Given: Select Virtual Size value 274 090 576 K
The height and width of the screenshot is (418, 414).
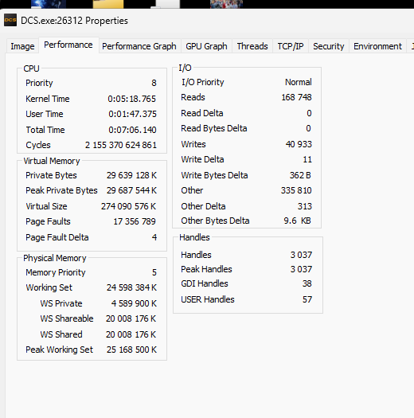Looking at the screenshot, I should click(128, 206).
